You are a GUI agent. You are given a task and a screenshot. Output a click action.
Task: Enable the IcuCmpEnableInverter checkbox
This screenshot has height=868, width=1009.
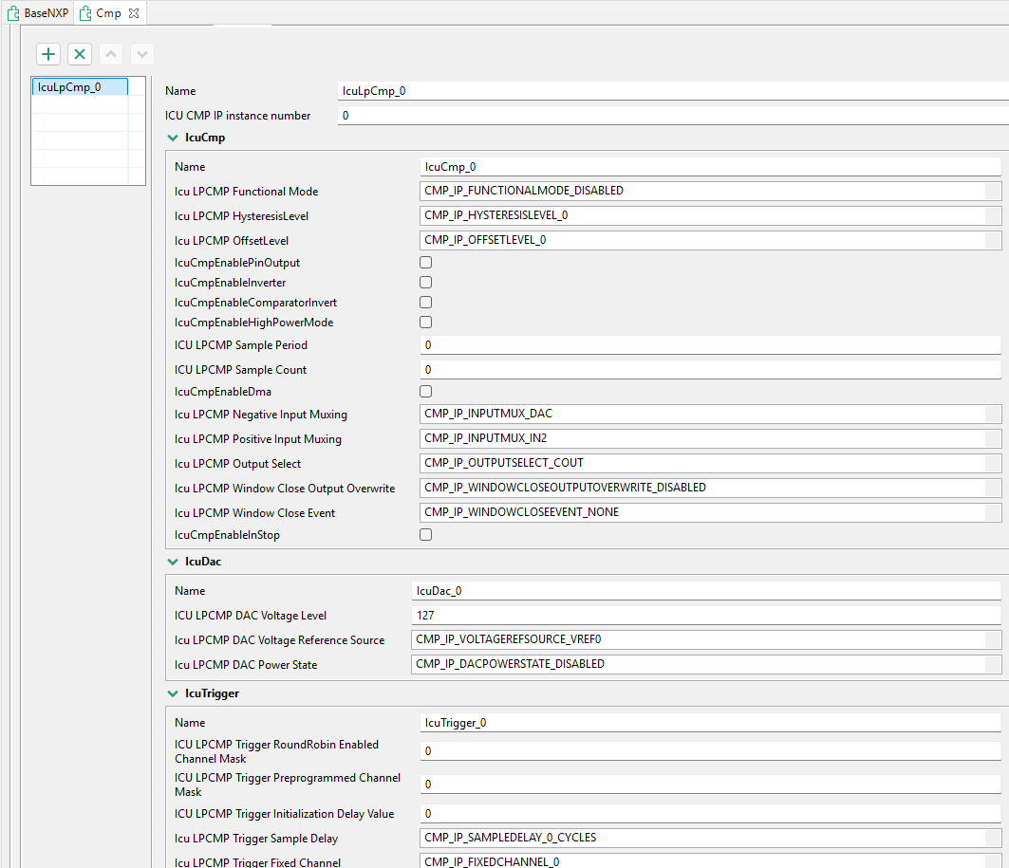425,282
